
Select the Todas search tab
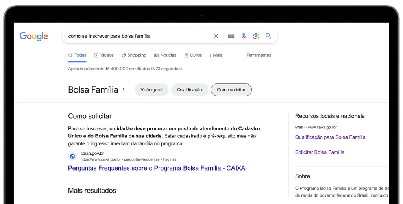click(78, 55)
